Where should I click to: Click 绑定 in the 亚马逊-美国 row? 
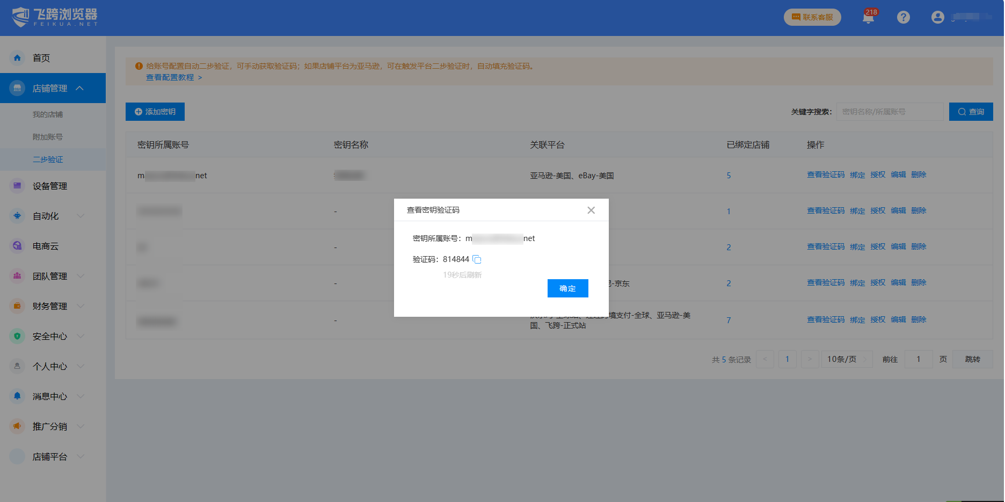coord(857,175)
